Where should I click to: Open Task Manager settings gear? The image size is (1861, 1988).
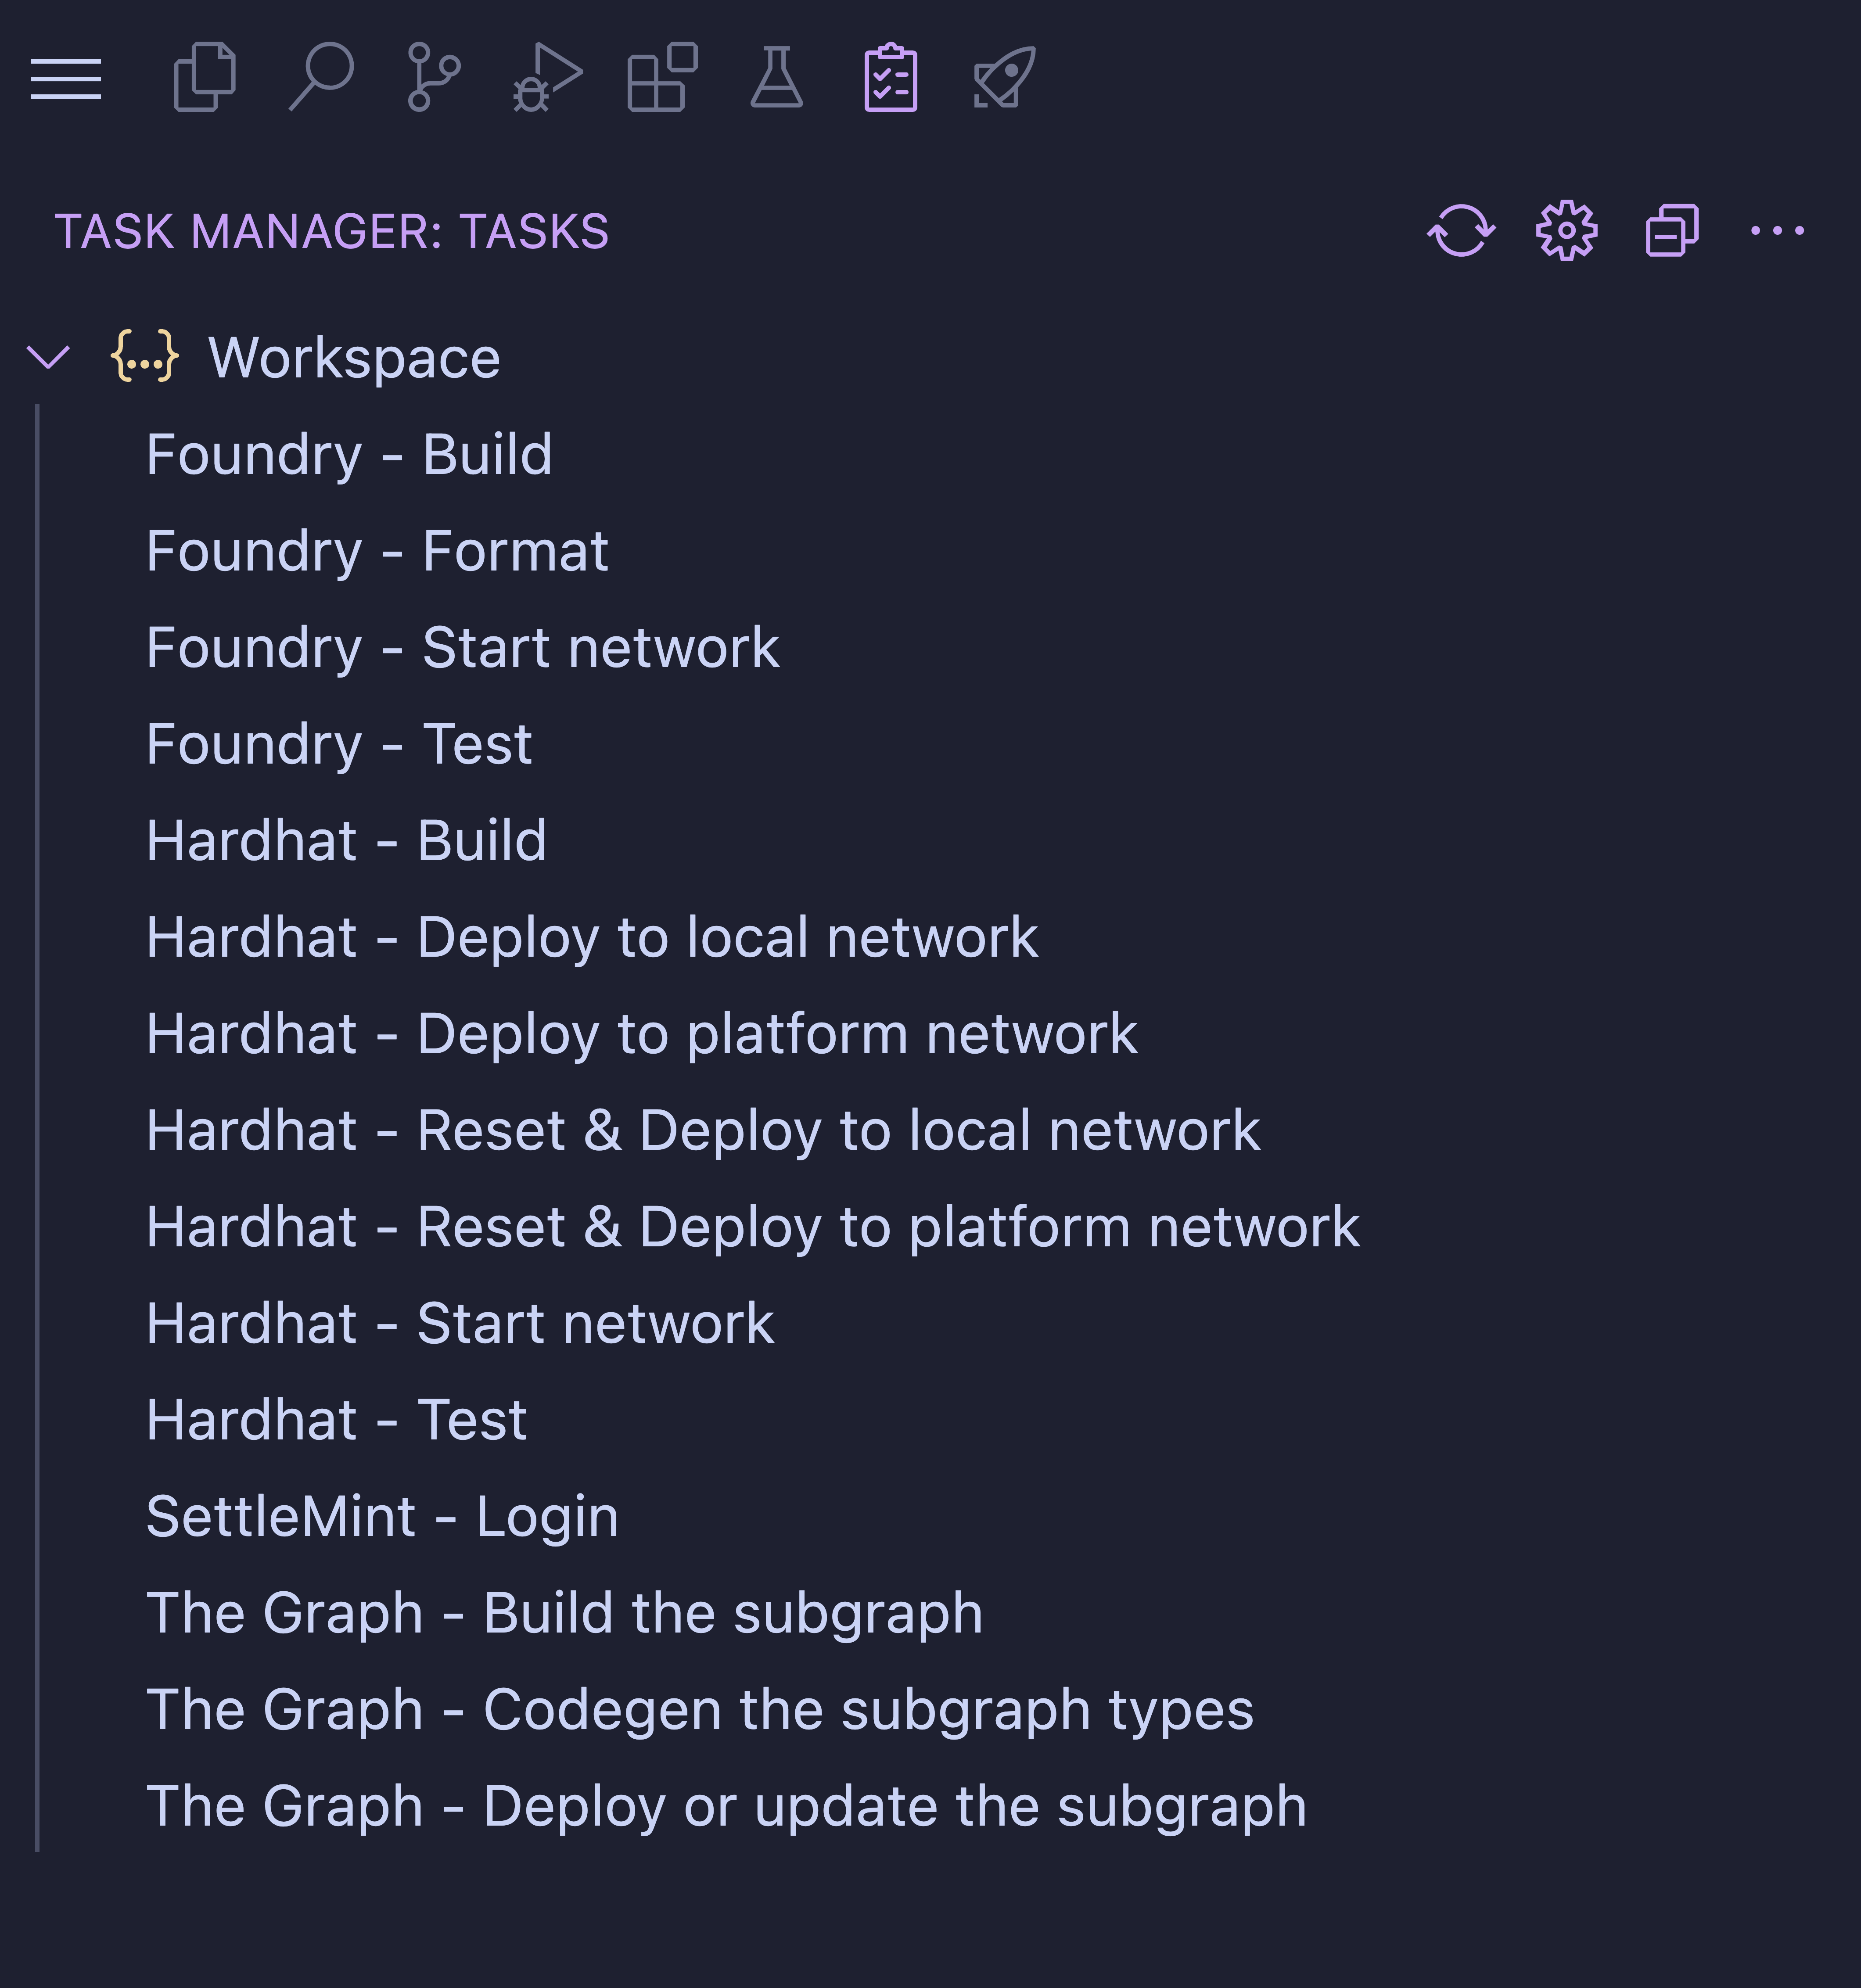pyautogui.click(x=1566, y=231)
